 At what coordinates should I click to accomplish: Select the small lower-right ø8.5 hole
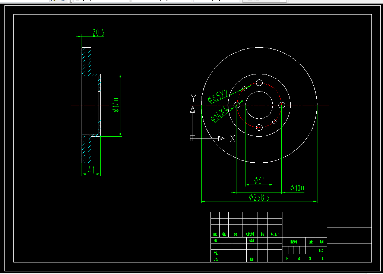click(x=274, y=121)
